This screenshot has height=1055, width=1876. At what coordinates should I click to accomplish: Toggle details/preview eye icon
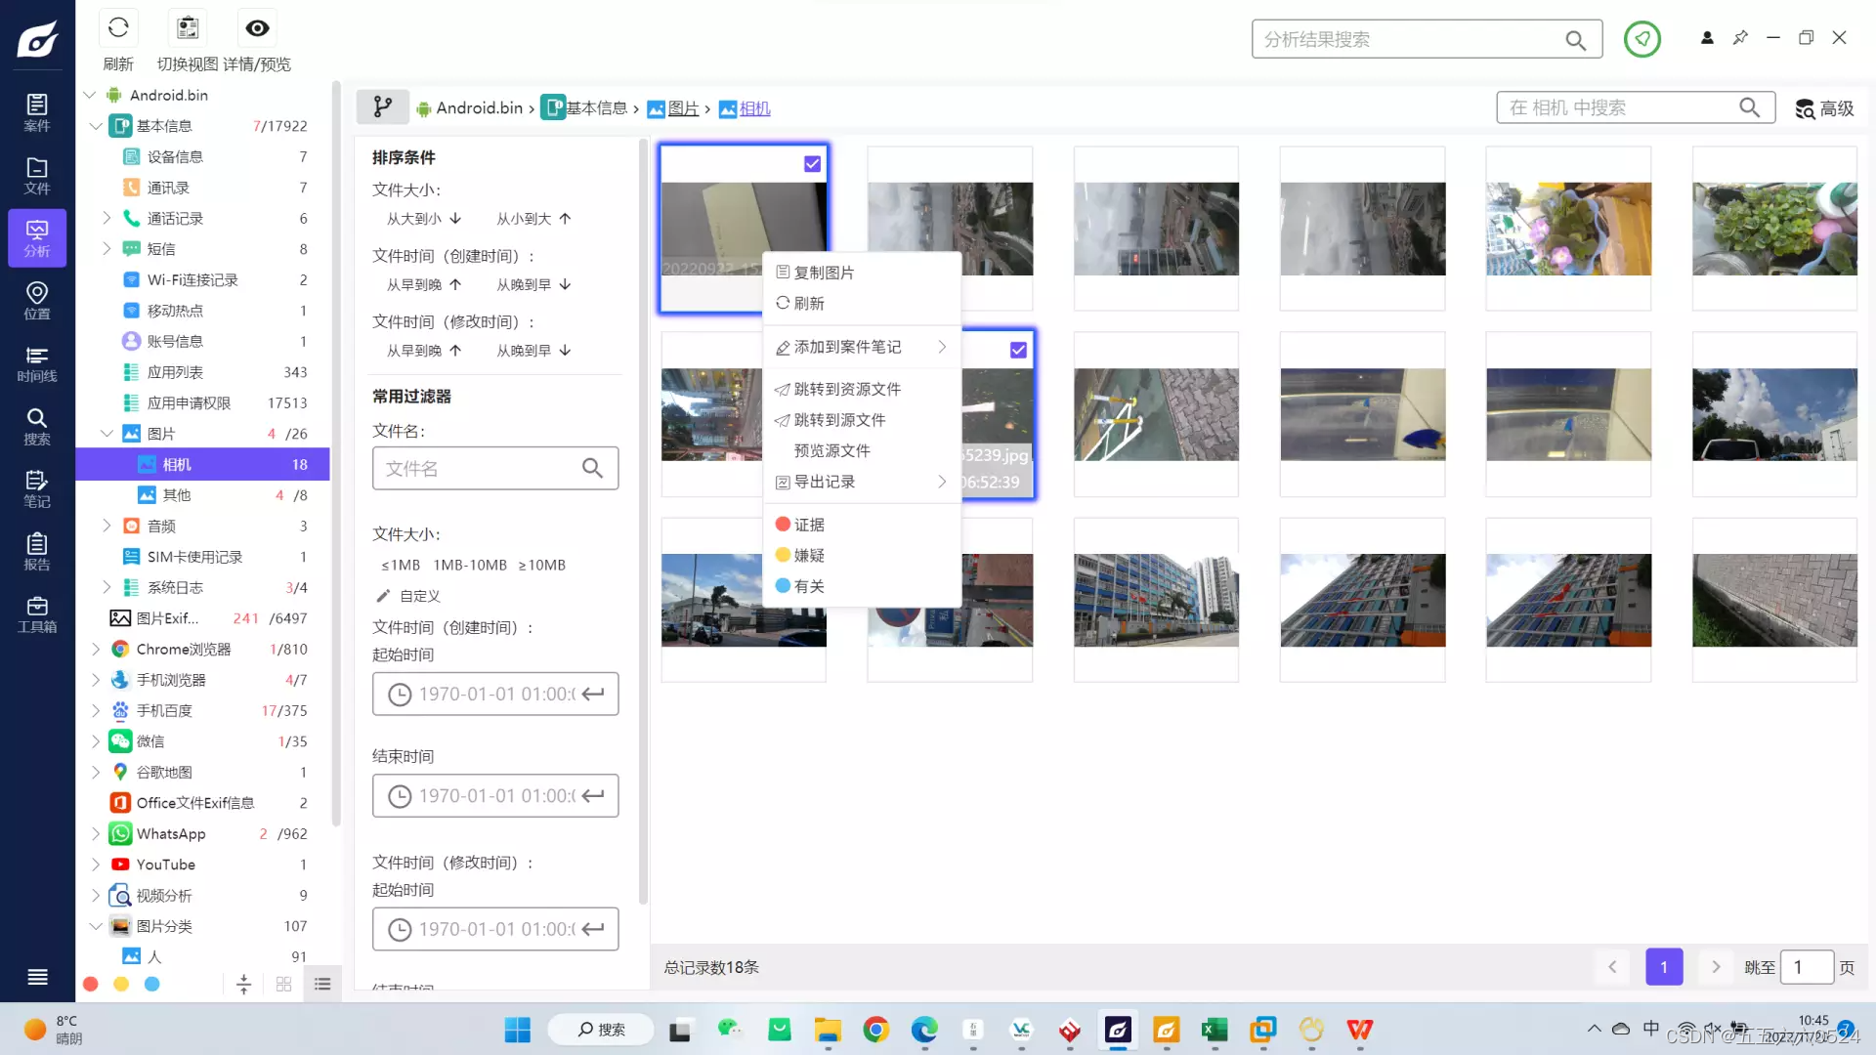coord(257,28)
